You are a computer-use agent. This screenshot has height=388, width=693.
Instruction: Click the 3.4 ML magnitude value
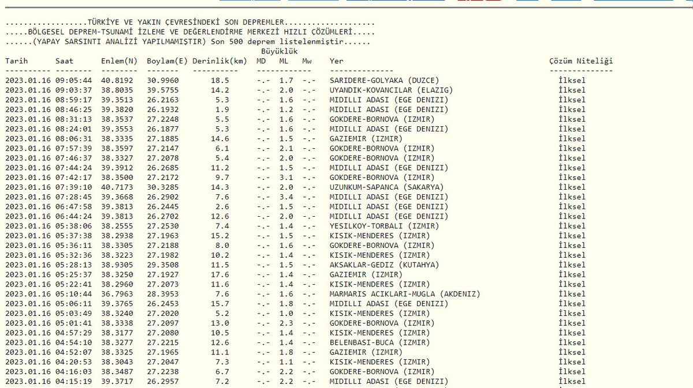pyautogui.click(x=286, y=197)
